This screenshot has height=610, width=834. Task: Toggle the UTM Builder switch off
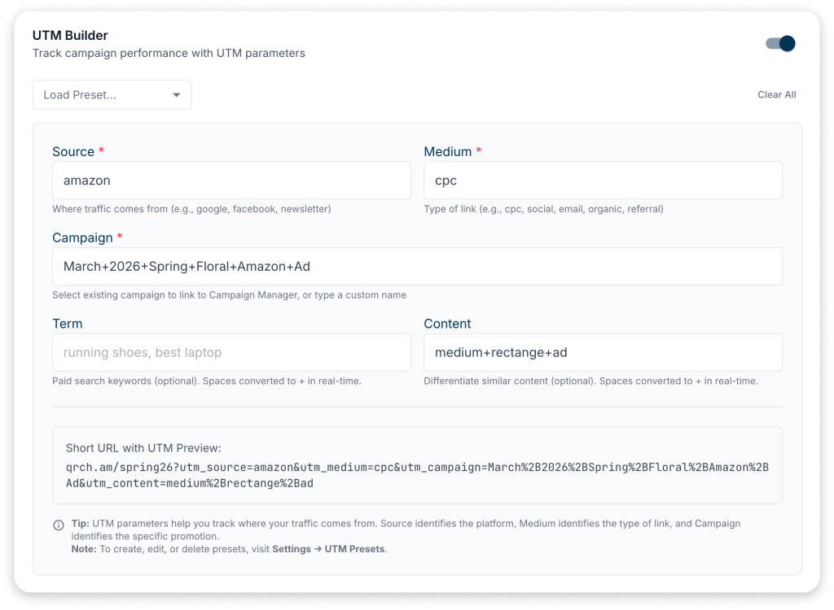780,43
